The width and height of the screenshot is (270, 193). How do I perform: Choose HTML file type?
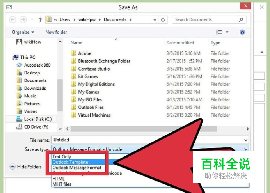coord(59,179)
